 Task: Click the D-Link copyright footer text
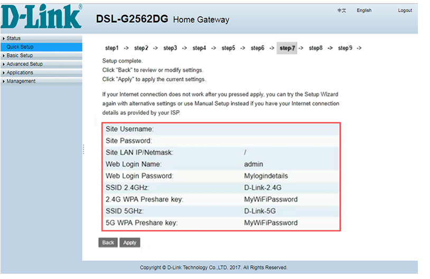(213, 267)
